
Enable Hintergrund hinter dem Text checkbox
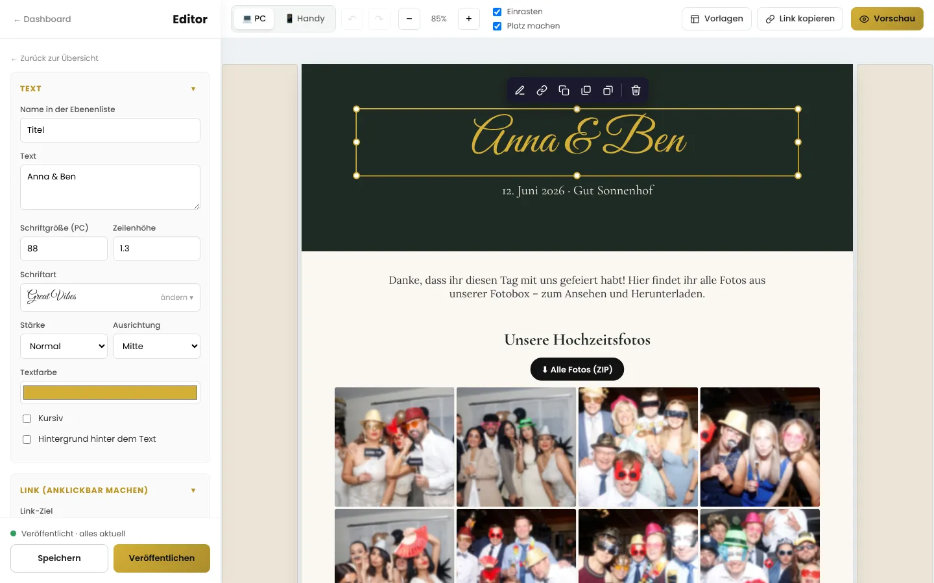pyautogui.click(x=27, y=439)
